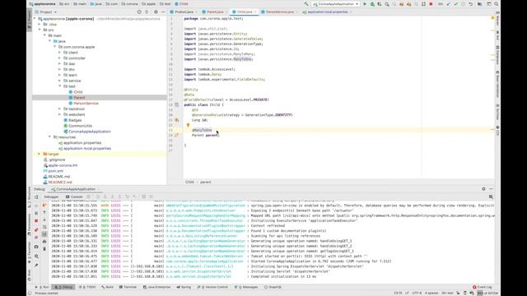Click the gutter icon beside class Child

pyautogui.click(x=176, y=104)
